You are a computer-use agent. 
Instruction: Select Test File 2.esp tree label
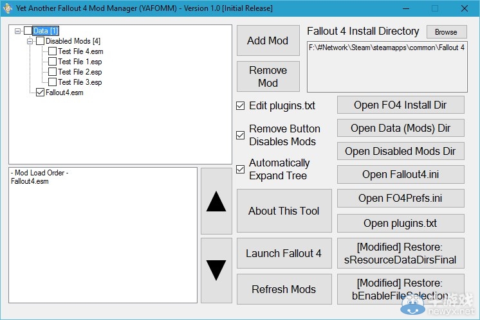click(80, 72)
